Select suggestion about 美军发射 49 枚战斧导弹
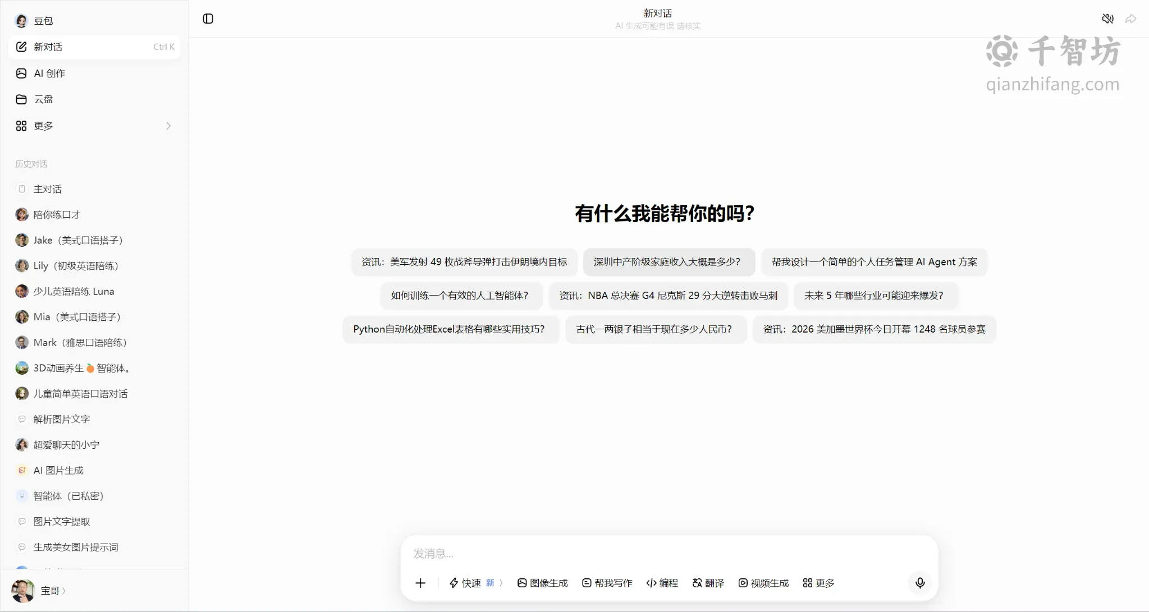Image resolution: width=1149 pixels, height=612 pixels. click(x=464, y=262)
